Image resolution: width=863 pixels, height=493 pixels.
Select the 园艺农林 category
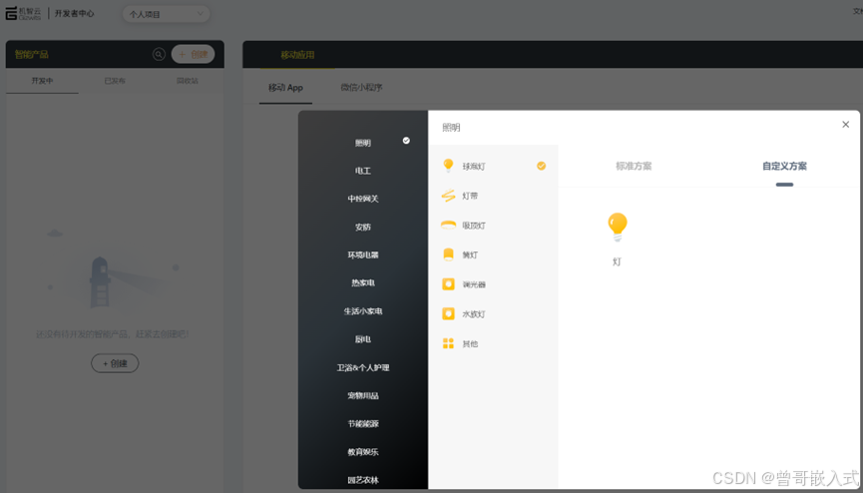[x=363, y=480]
